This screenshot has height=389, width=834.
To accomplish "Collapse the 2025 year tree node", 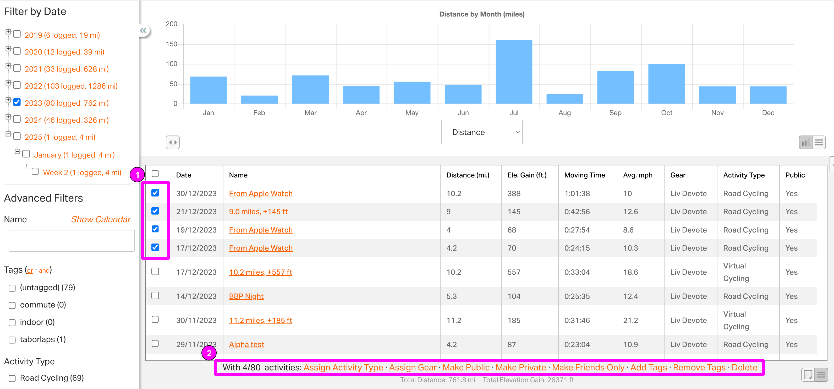I will [8, 134].
